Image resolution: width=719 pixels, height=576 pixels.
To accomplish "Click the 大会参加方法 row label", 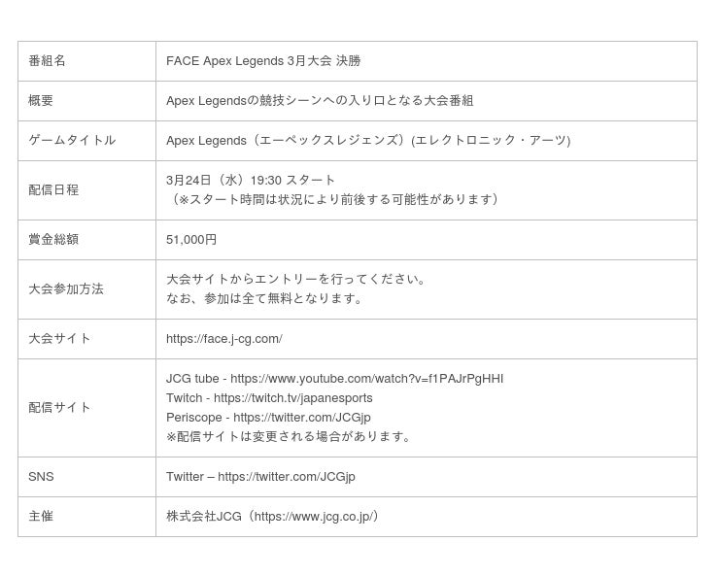I will pyautogui.click(x=66, y=289).
